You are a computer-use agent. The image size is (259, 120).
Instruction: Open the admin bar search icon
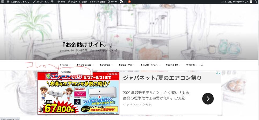[256, 2]
